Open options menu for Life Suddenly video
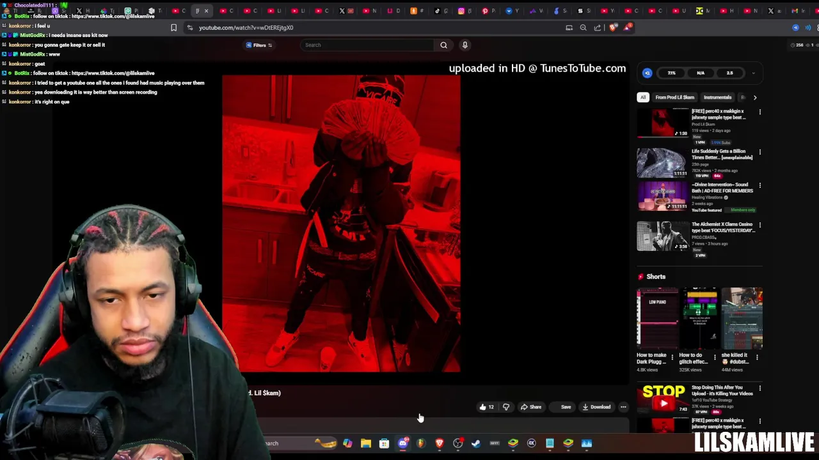This screenshot has width=819, height=460. (759, 152)
